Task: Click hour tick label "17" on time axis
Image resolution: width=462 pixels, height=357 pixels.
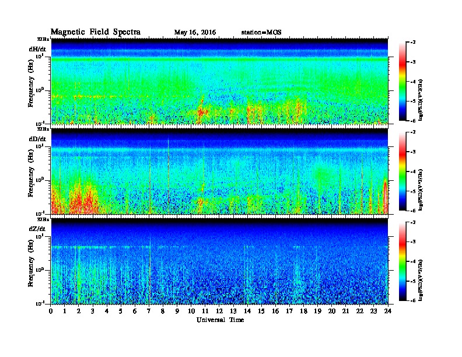Action: pos(289,311)
